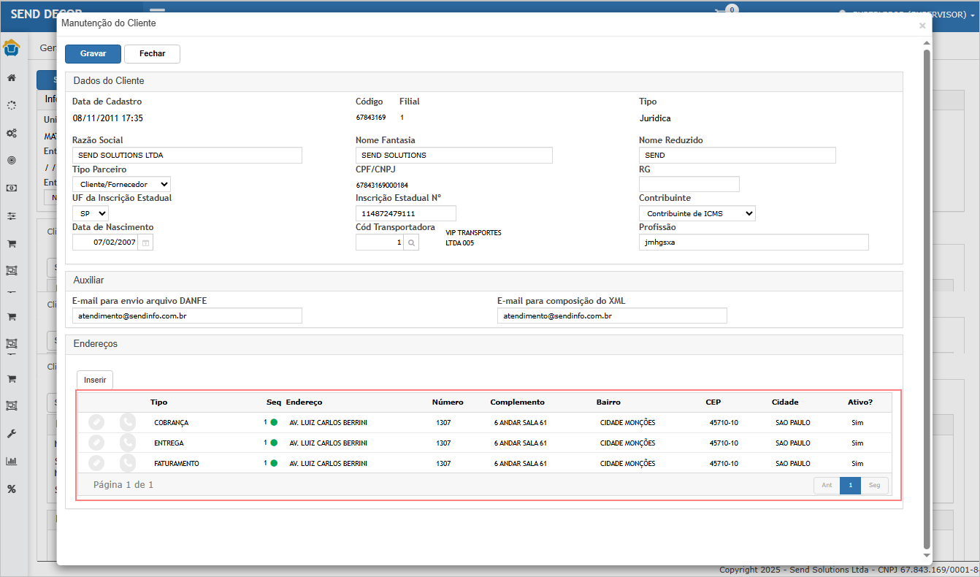Click the Fechar button
Screen dimensions: 980x577
152,54
